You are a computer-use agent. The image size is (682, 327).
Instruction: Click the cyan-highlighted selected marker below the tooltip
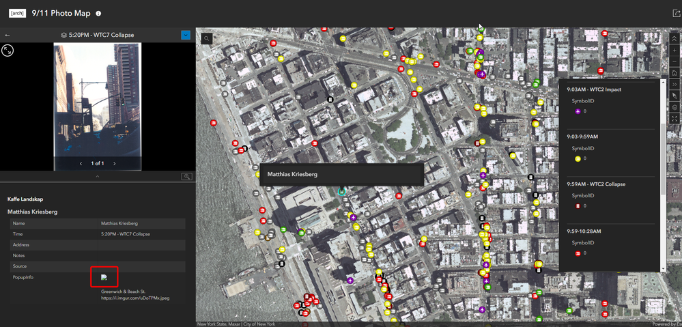point(342,191)
